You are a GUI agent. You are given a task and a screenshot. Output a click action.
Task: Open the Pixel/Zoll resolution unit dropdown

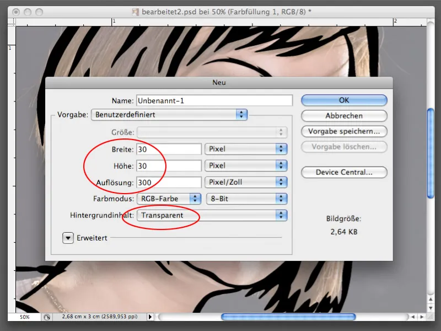(x=246, y=182)
